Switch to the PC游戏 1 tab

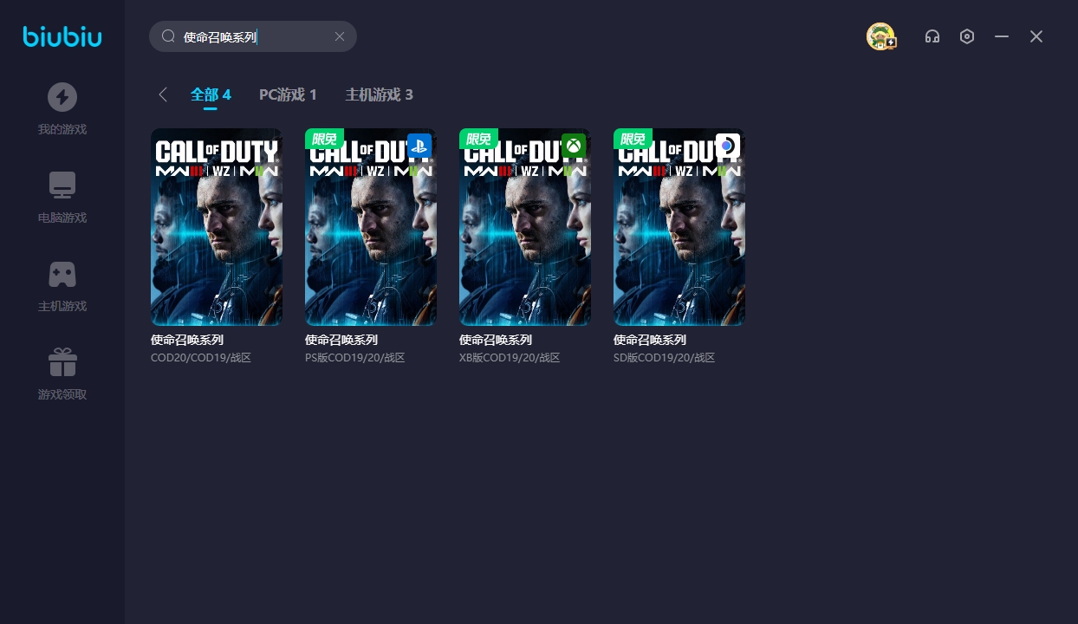[288, 94]
